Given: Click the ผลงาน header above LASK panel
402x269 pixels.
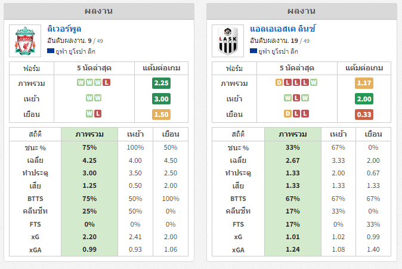Looking at the screenshot, I should [302, 11].
